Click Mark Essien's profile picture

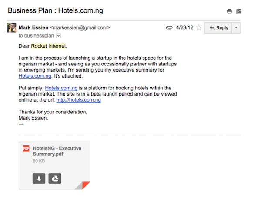pos(11,28)
